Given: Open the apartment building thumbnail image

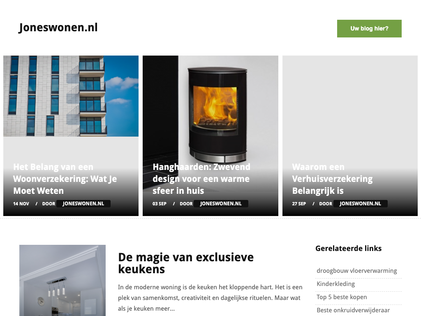Looking at the screenshot, I should pos(71,96).
